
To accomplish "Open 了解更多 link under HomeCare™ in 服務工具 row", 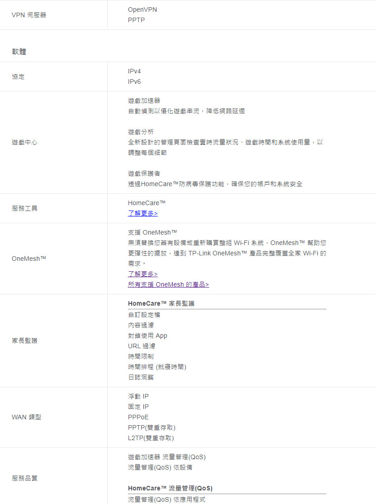I will coord(142,213).
